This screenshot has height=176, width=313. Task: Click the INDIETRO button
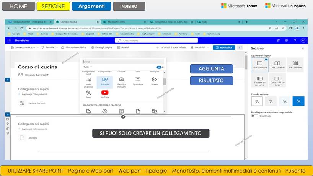(x=129, y=6)
